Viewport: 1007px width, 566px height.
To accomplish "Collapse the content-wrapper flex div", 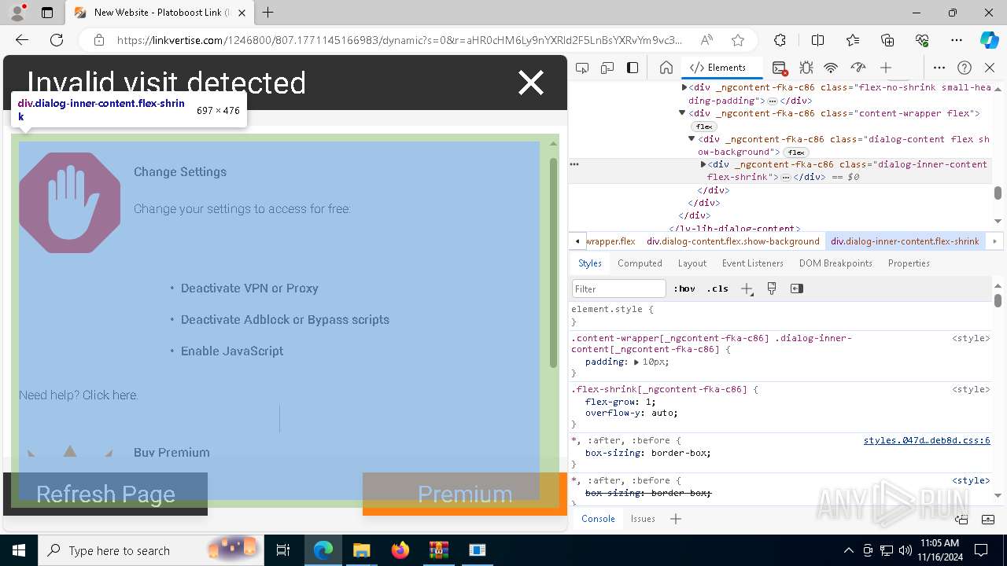I will coord(682,113).
